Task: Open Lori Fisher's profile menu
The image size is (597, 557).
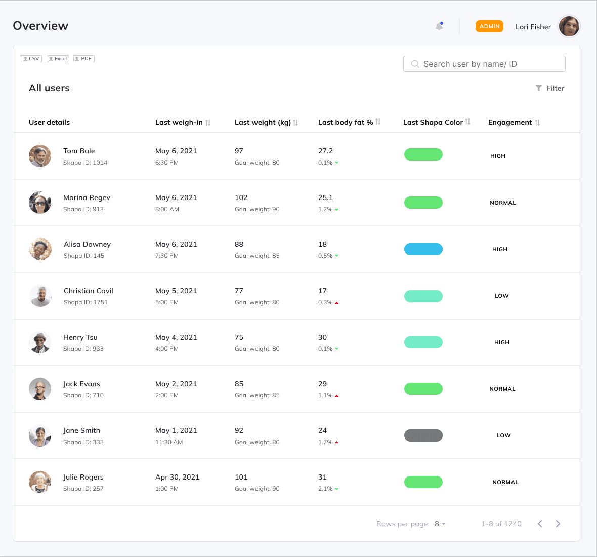Action: pyautogui.click(x=569, y=26)
